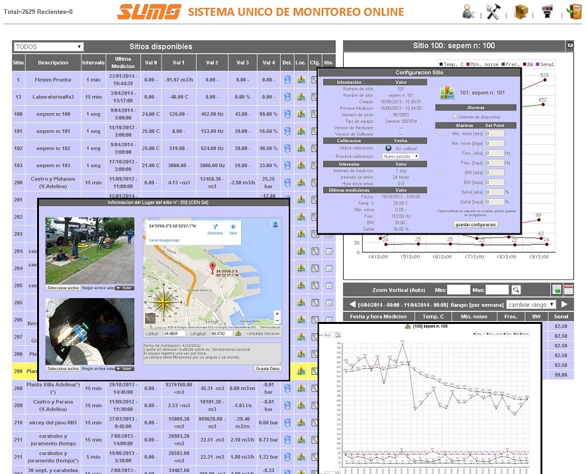586x474 pixels.
Task: Click the user profile icon in header
Action: (468, 11)
